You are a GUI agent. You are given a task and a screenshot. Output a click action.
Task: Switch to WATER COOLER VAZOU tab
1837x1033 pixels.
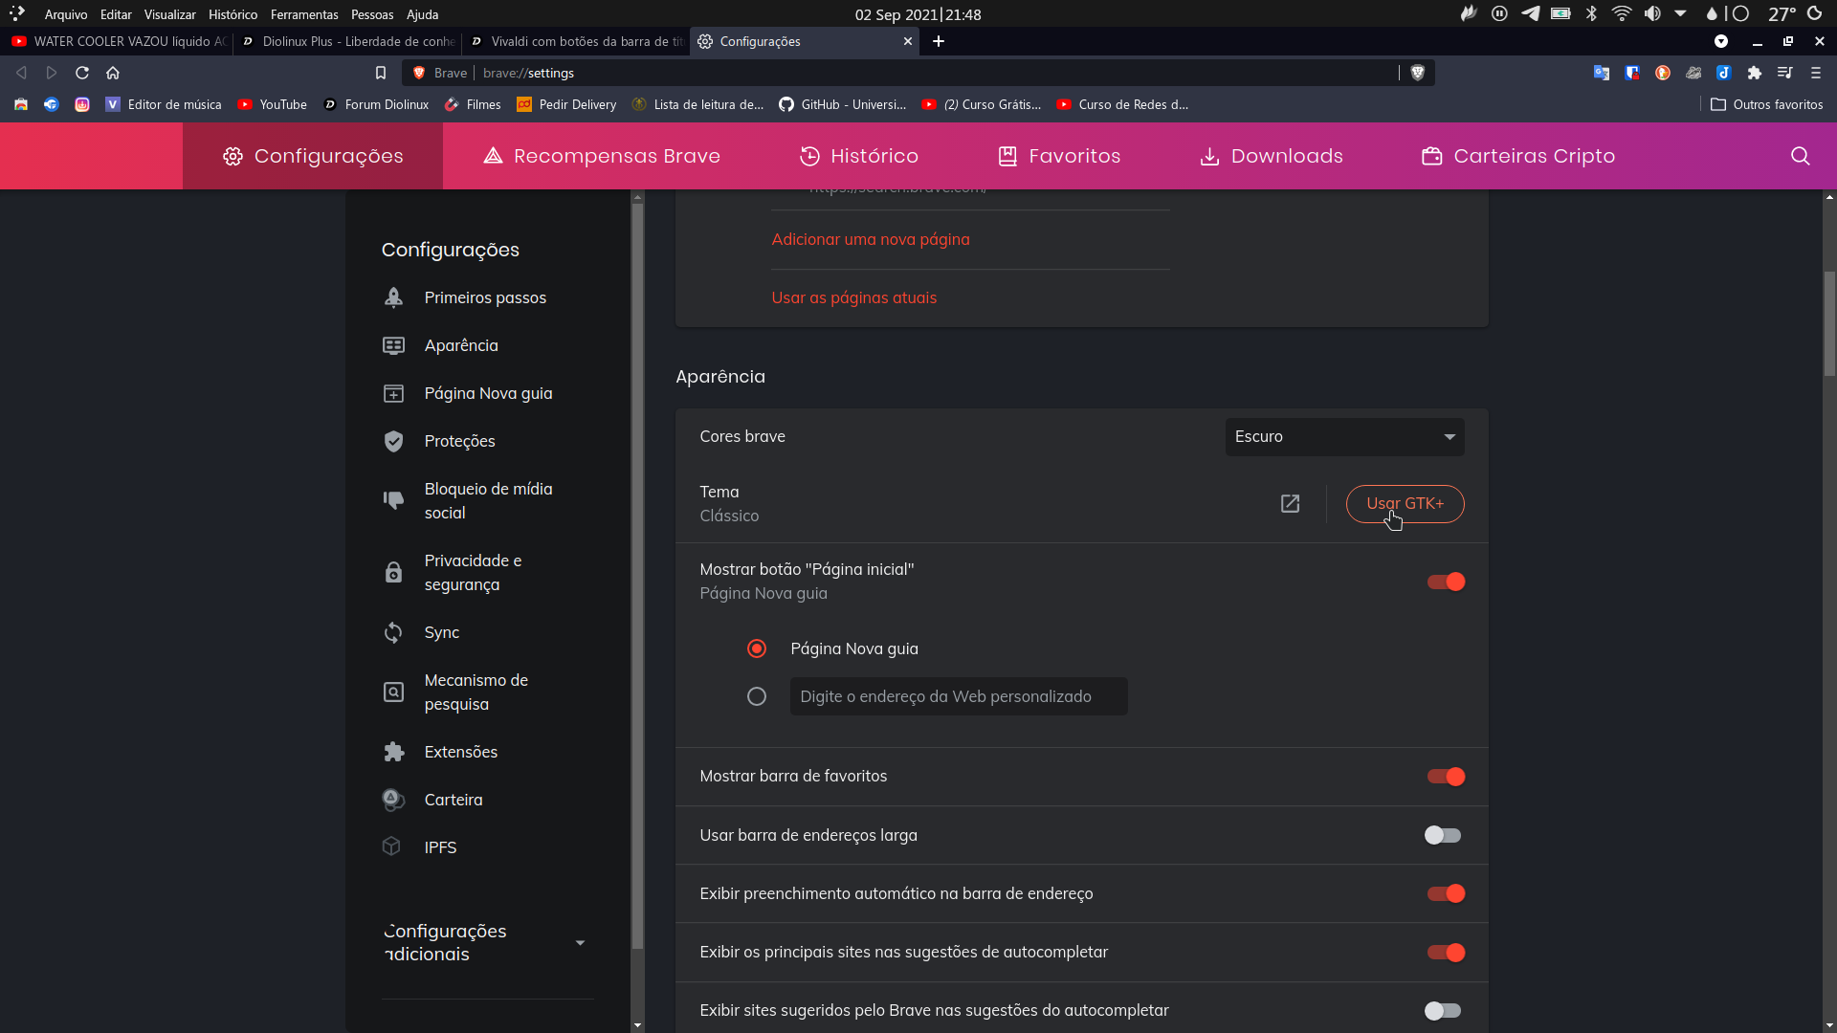coord(119,41)
